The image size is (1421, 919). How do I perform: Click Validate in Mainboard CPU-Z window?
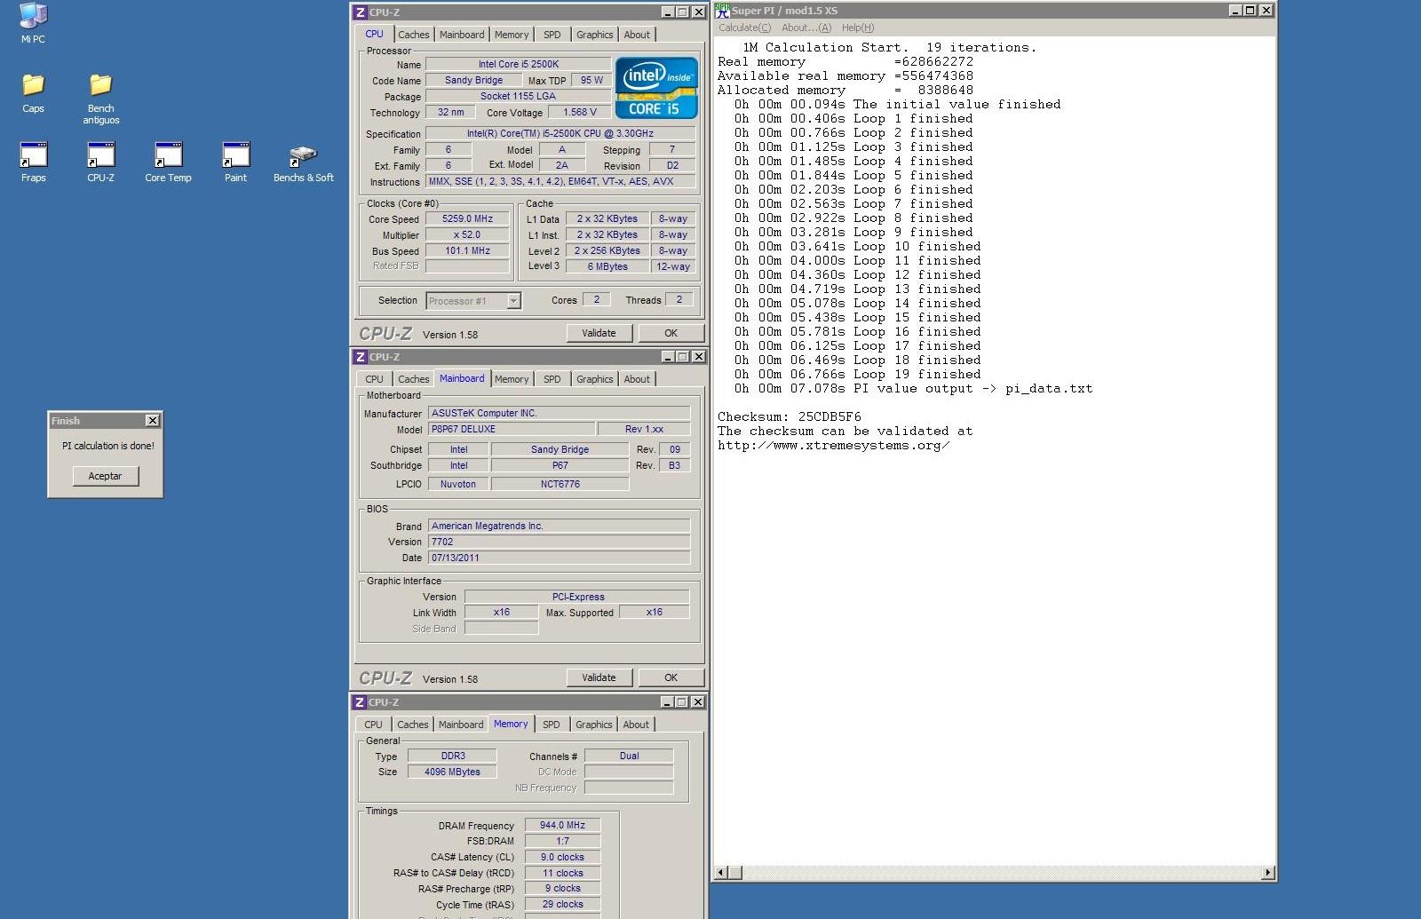pos(599,677)
